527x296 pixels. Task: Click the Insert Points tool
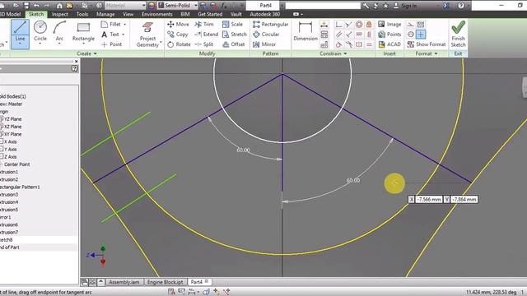(x=389, y=35)
